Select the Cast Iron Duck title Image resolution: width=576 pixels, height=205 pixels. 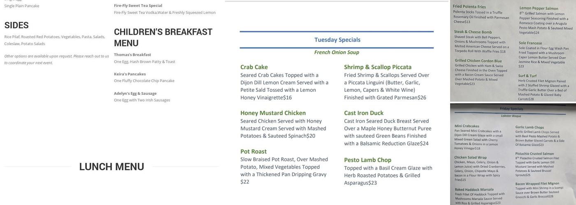coord(364,113)
